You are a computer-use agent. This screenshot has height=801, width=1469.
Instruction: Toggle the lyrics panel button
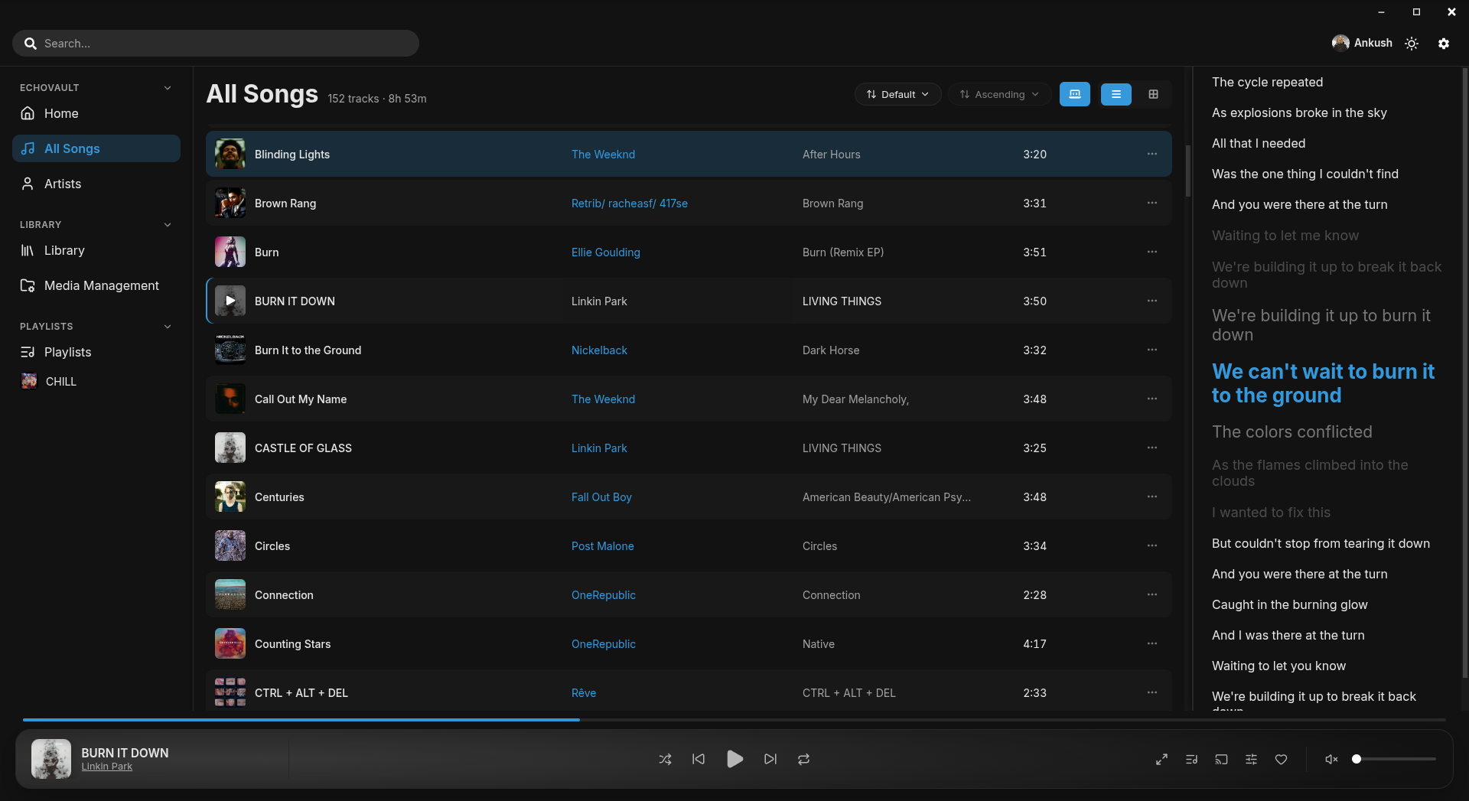[1075, 94]
